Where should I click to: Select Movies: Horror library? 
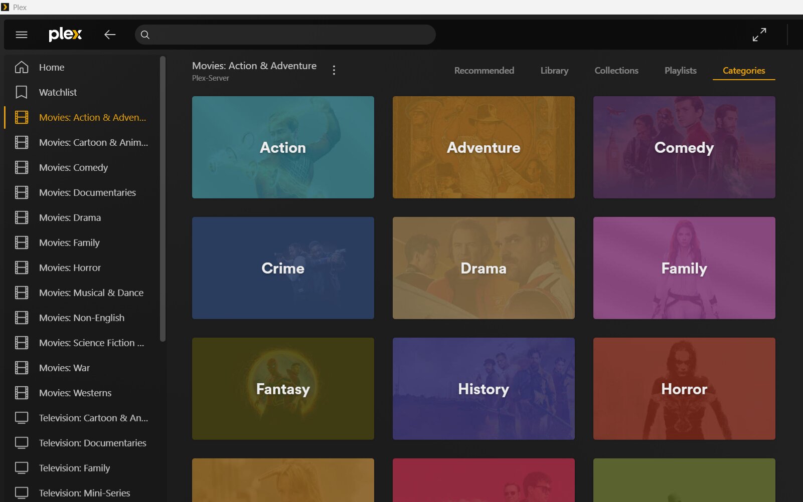tap(70, 268)
